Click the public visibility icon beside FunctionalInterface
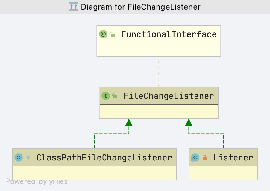 coord(112,34)
